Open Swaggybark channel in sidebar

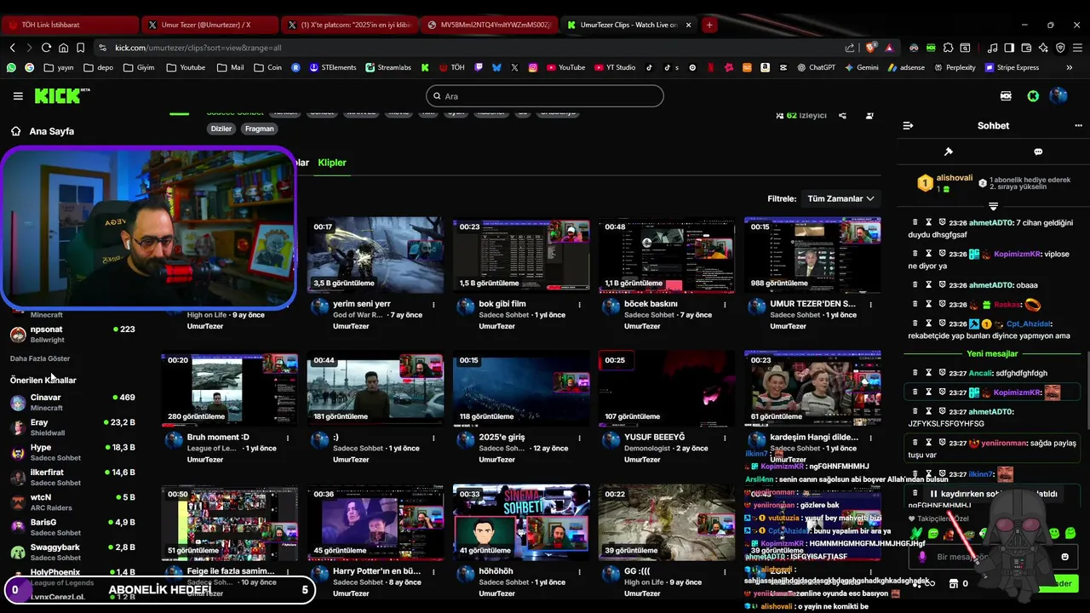pyautogui.click(x=72, y=552)
